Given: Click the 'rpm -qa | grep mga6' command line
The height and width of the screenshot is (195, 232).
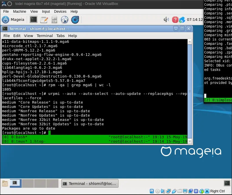Looking at the screenshot, I should (56, 85).
